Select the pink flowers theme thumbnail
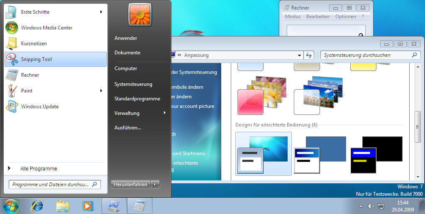This screenshot has height=214, width=425. 262,95
